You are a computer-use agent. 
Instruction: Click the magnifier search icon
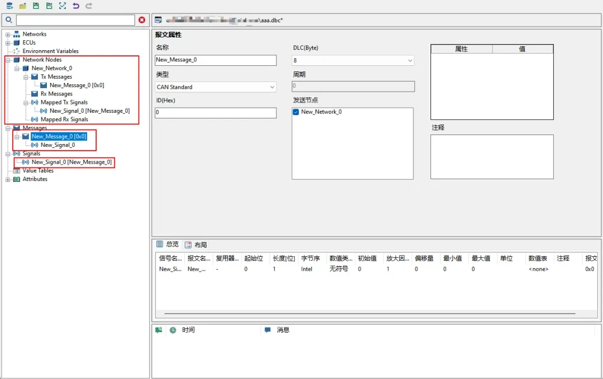(x=8, y=20)
